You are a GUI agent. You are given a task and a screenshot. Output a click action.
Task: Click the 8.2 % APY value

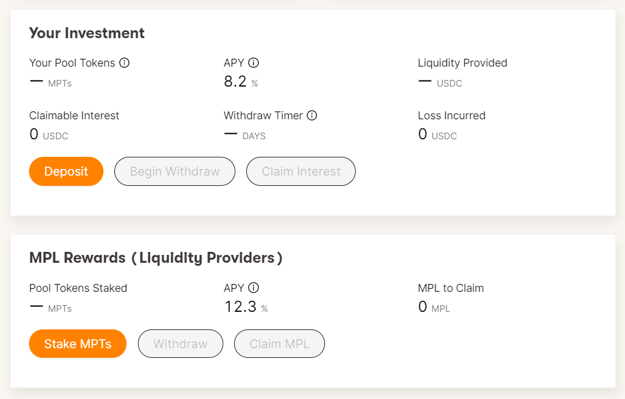click(240, 82)
